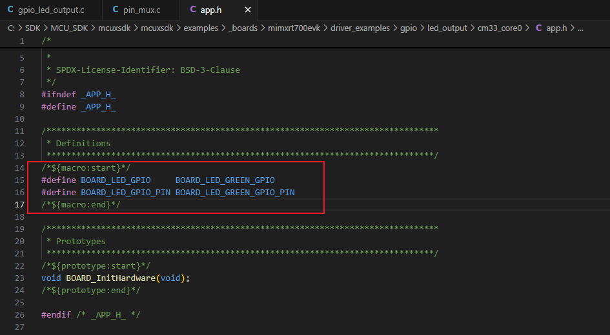The width and height of the screenshot is (610, 335).
Task: Click the C file icon on pin_mux.c tab
Action: click(115, 10)
